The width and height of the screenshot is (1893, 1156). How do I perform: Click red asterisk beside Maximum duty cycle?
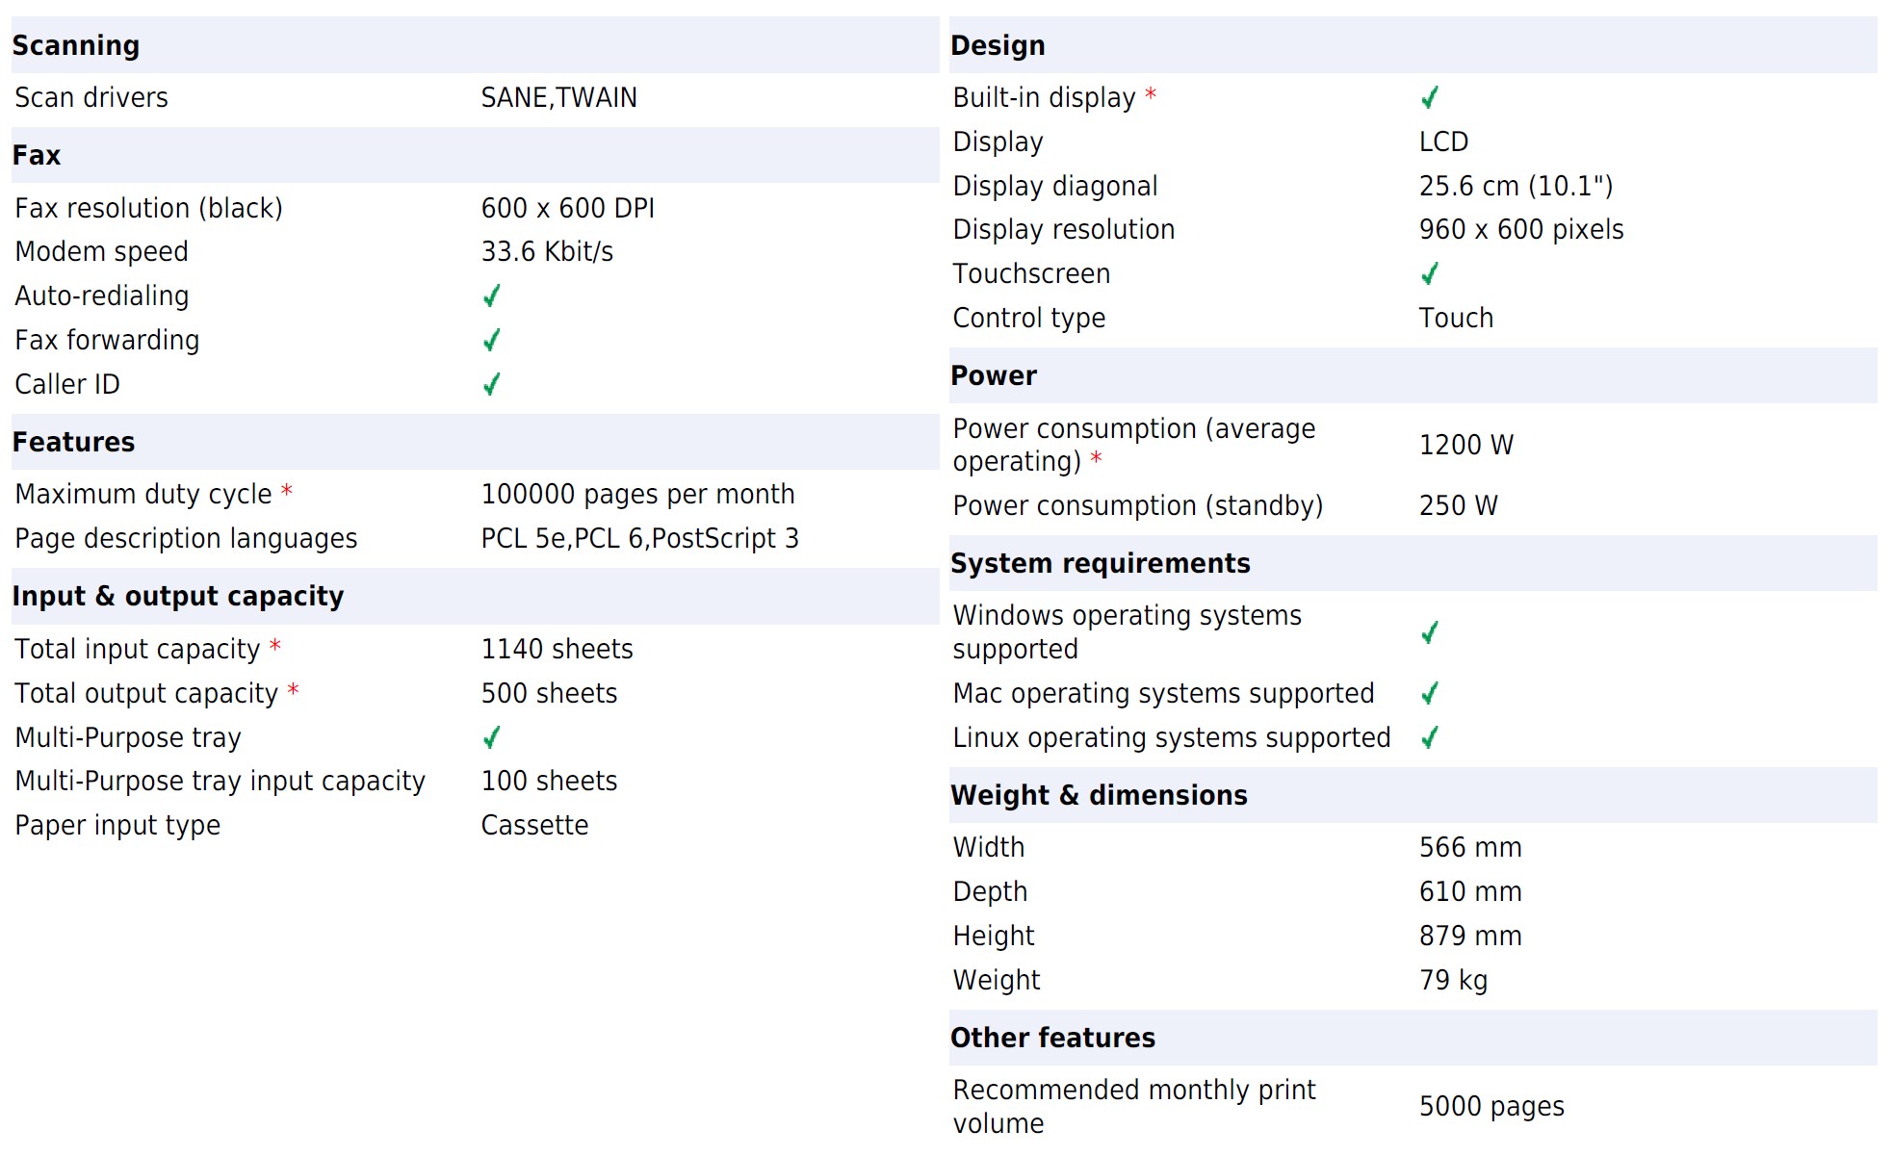pyautogui.click(x=286, y=493)
